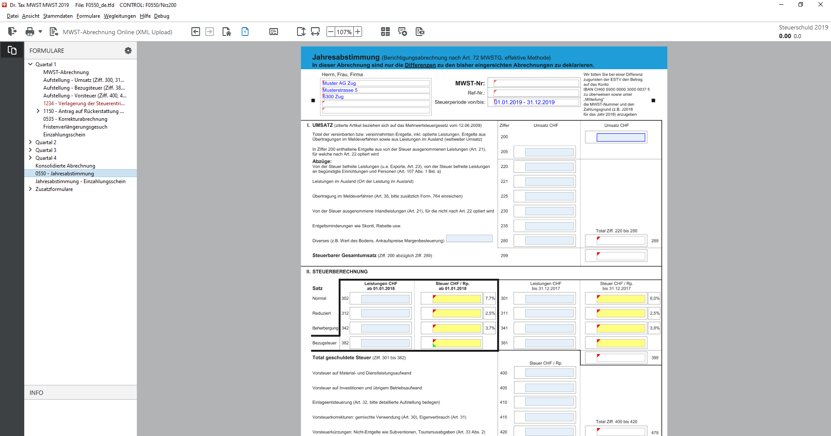The image size is (831, 436).
Task: Open the print options dropdown arrow
Action: click(40, 32)
